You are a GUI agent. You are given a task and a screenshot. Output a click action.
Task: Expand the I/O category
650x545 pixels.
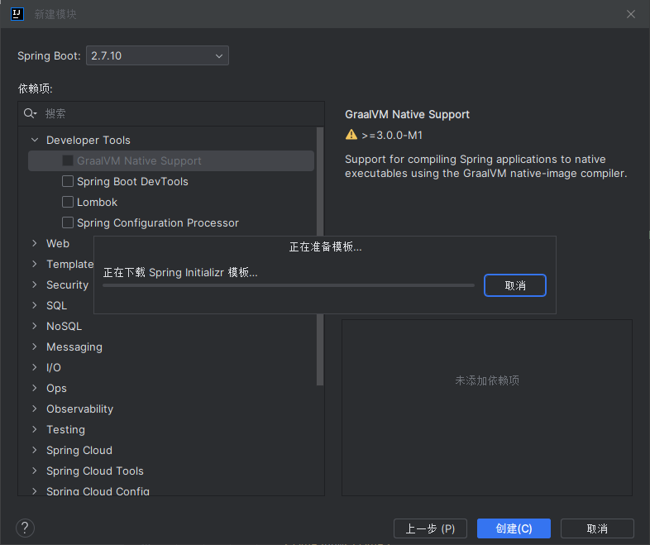click(x=35, y=367)
